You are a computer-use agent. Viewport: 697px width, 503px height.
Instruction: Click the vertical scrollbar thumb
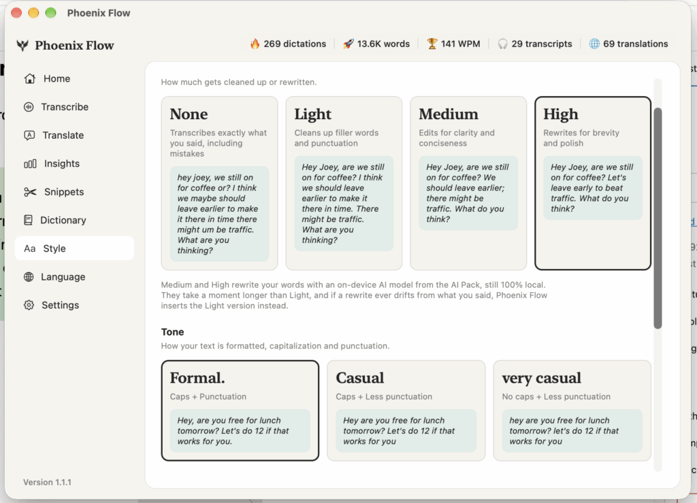(x=658, y=218)
